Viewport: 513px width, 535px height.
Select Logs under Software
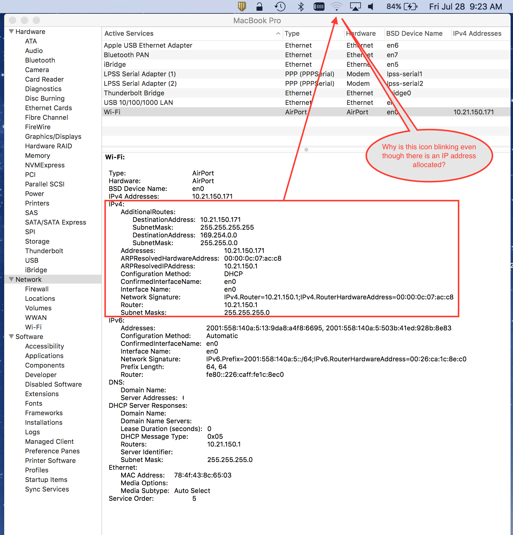pyautogui.click(x=33, y=432)
